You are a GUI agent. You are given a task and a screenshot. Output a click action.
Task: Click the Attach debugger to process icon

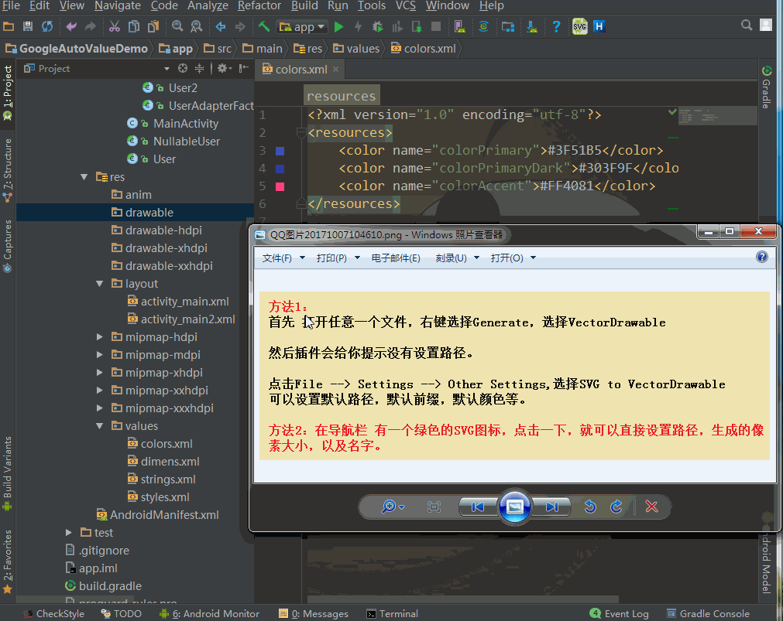click(416, 26)
